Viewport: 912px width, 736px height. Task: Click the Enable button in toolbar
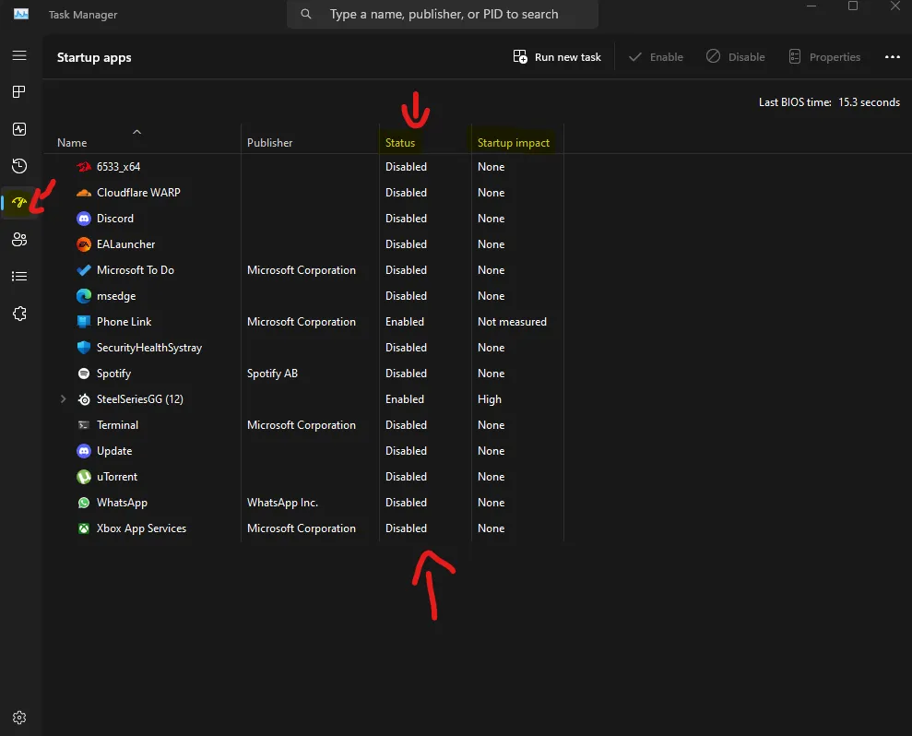[656, 57]
